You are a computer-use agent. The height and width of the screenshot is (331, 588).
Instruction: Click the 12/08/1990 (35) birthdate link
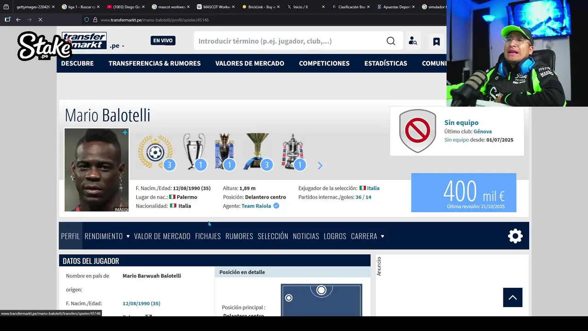(141, 303)
